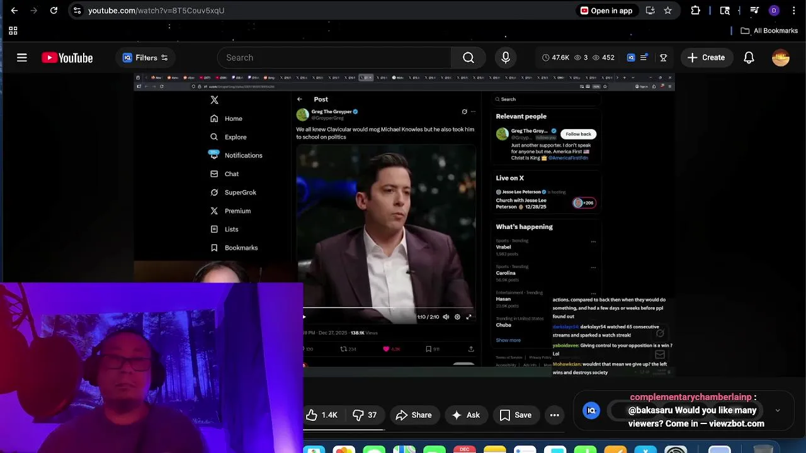Go to the YouTube home logo
This screenshot has height=453, width=806.
coord(67,58)
